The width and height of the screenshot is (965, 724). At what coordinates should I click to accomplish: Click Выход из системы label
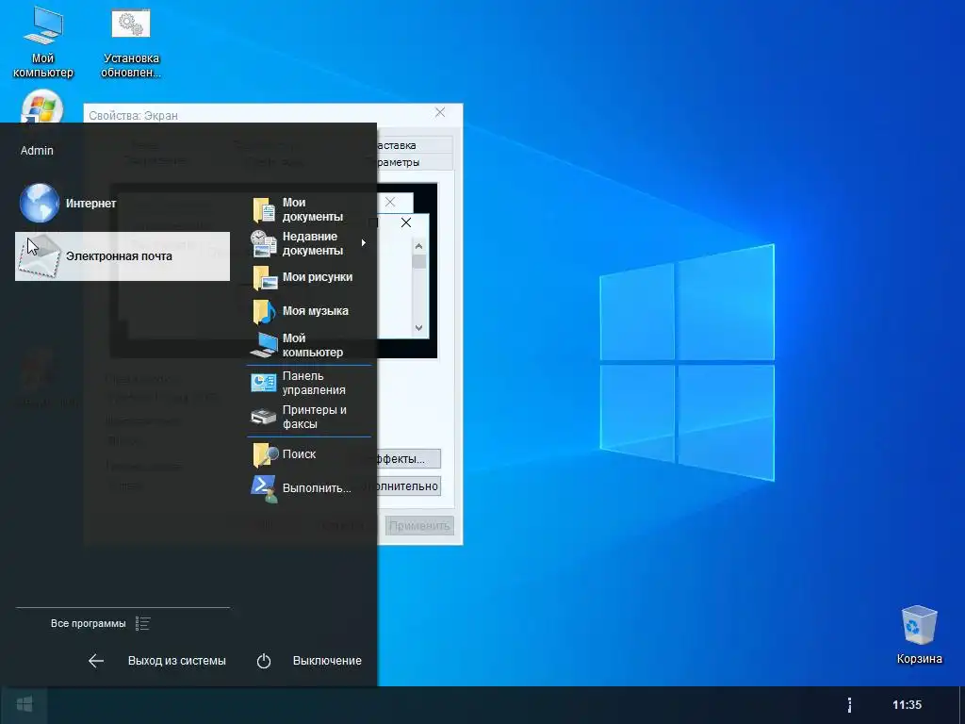(x=176, y=661)
